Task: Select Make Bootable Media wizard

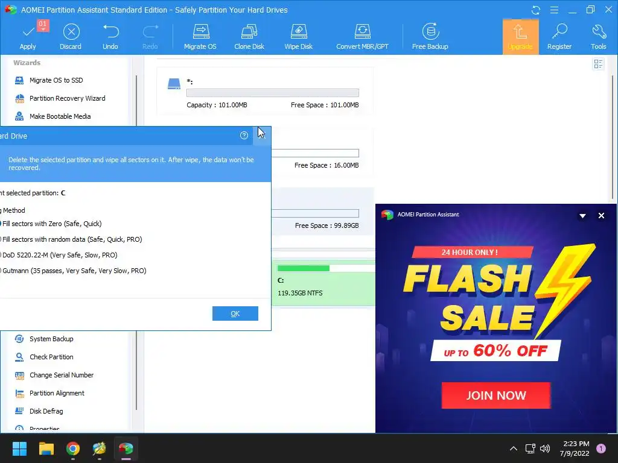Action: tap(60, 116)
